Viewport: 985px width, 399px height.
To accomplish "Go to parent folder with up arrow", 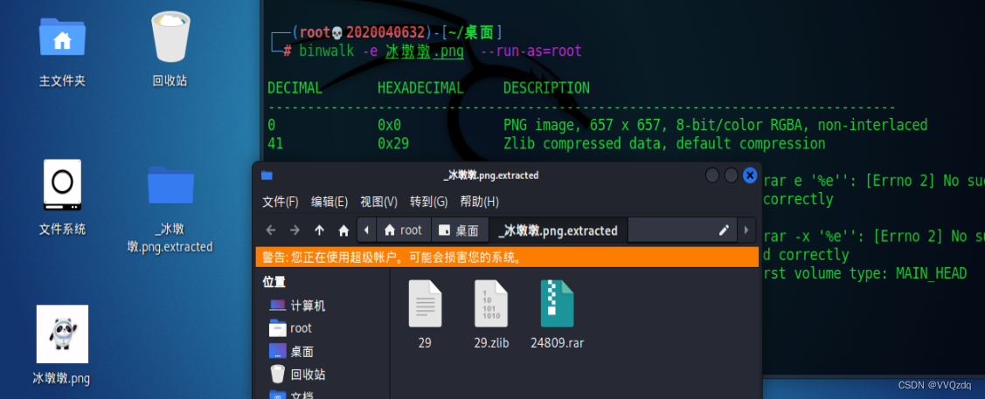I will [x=319, y=230].
